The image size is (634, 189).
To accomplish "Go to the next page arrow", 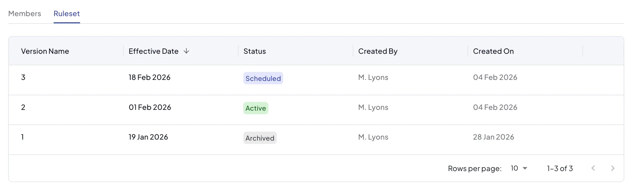I will (x=613, y=168).
